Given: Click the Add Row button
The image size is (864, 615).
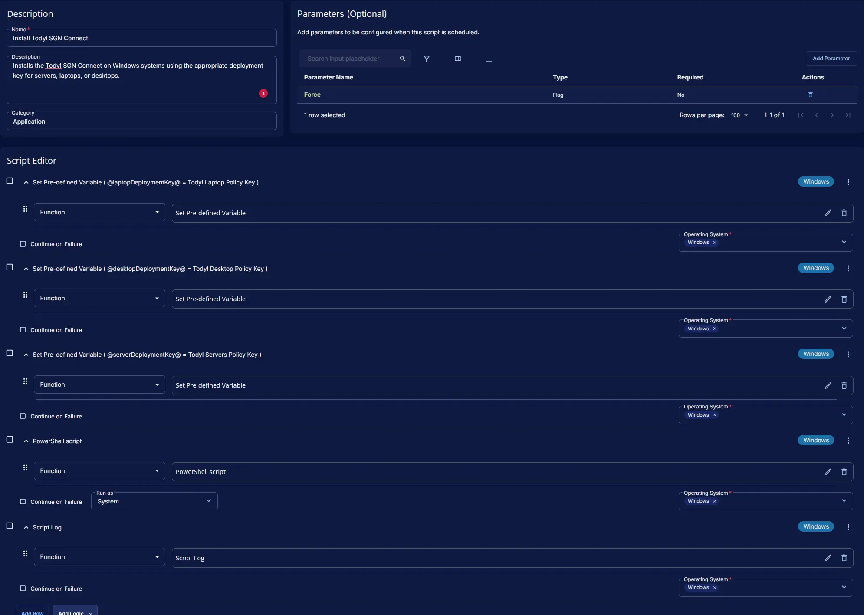Looking at the screenshot, I should [x=33, y=612].
